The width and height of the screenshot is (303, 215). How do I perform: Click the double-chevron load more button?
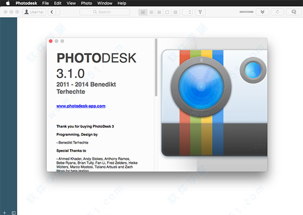[x=263, y=12]
